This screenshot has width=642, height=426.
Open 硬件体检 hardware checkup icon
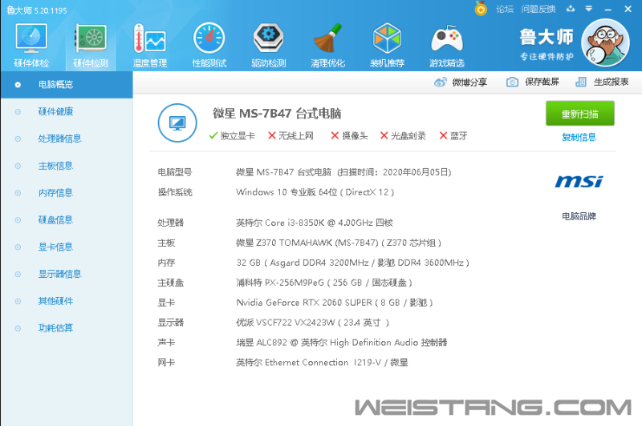31,44
